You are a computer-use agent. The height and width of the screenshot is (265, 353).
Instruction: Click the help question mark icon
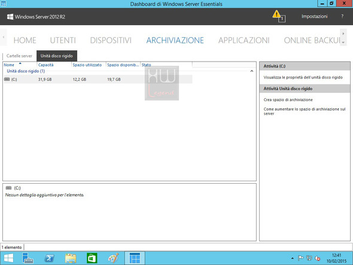click(342, 16)
